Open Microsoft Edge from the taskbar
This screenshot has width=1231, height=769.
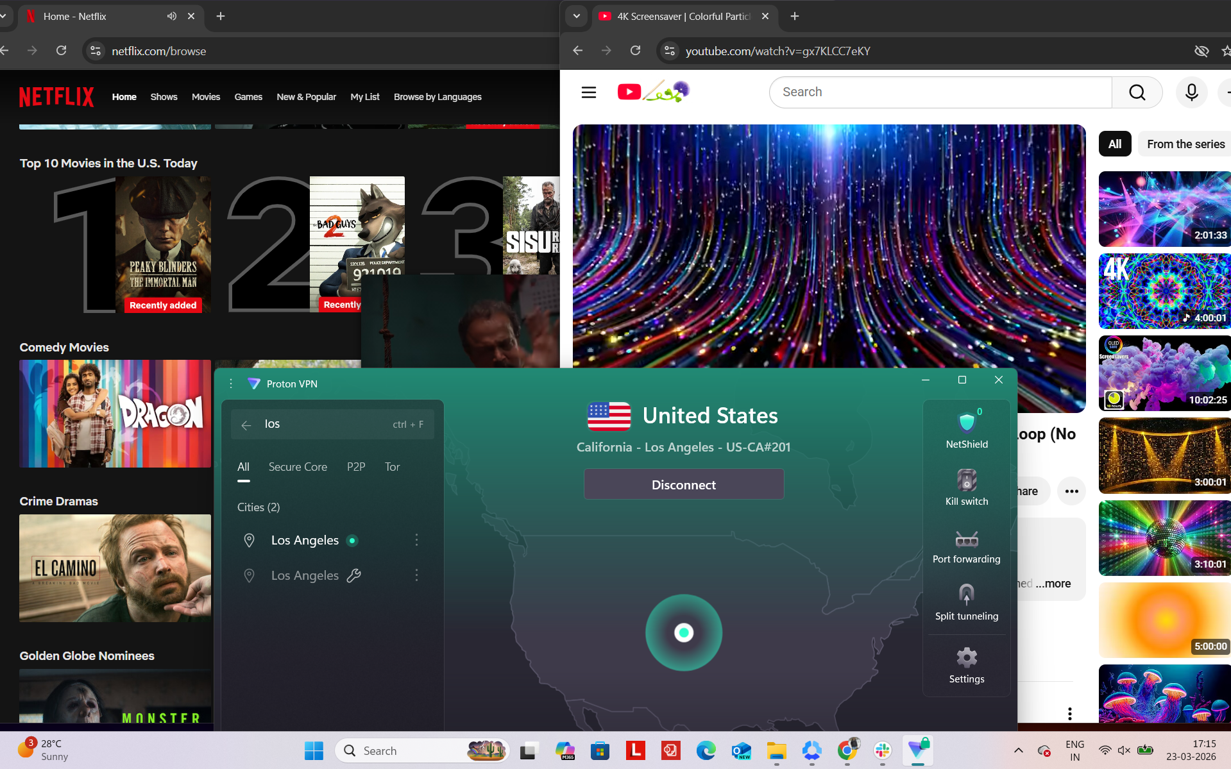[x=706, y=750]
